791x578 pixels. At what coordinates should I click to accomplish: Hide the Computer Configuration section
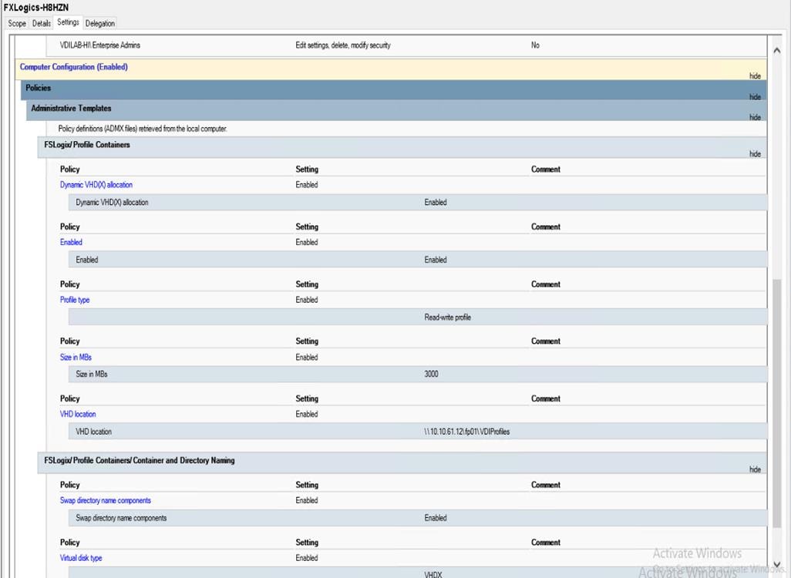[x=755, y=76]
